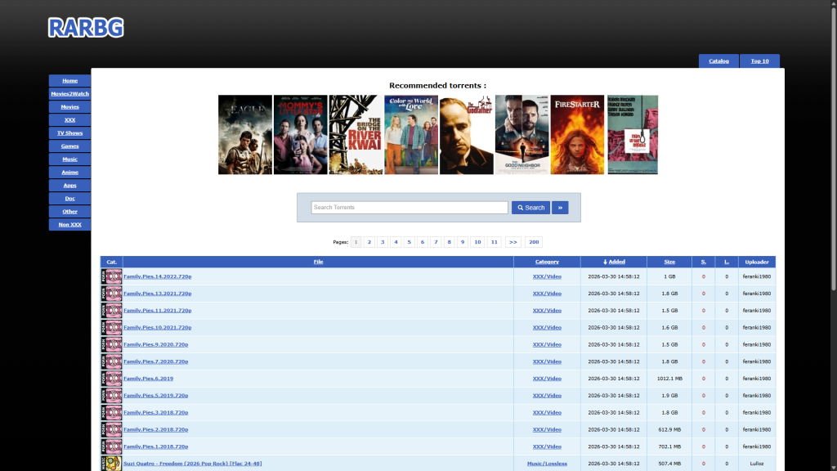Image resolution: width=837 pixels, height=471 pixels.
Task: Sort torrents by the Size column
Action: (669, 262)
